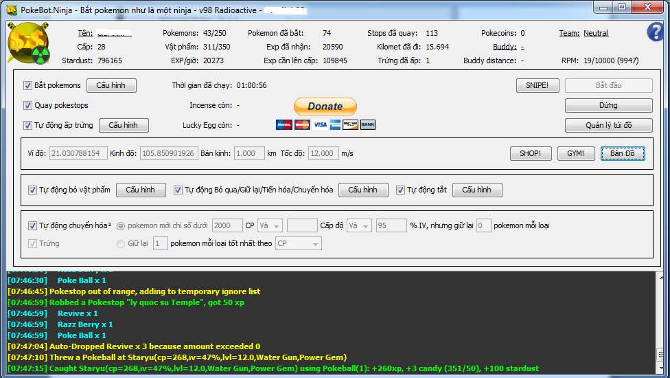The width and height of the screenshot is (670, 378).
Task: Click the GYM! button
Action: pyautogui.click(x=575, y=153)
